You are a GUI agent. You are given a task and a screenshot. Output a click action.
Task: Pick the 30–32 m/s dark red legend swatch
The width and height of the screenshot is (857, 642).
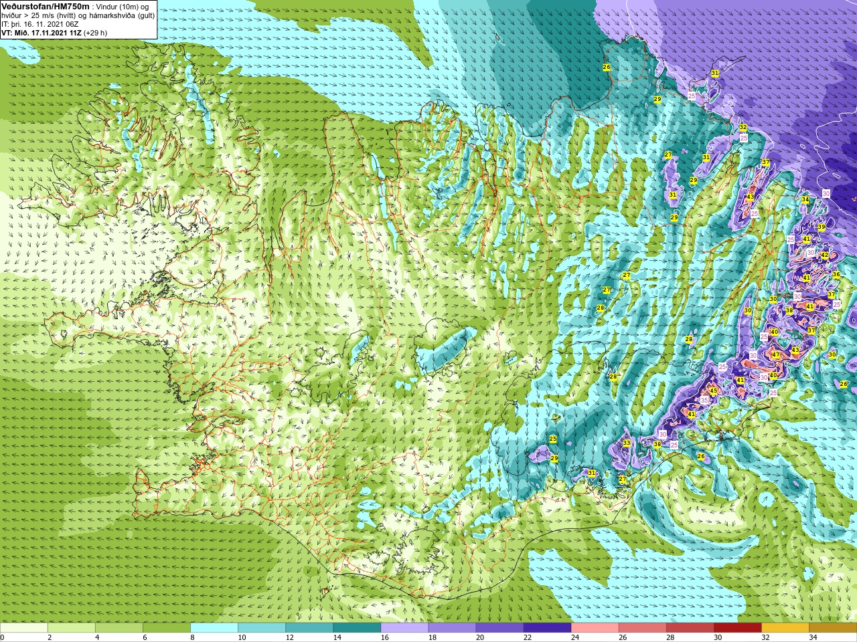tap(737, 628)
